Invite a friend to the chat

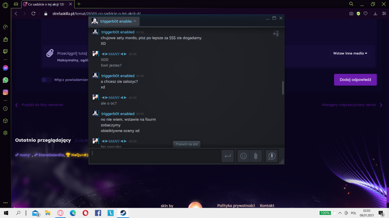(x=276, y=34)
